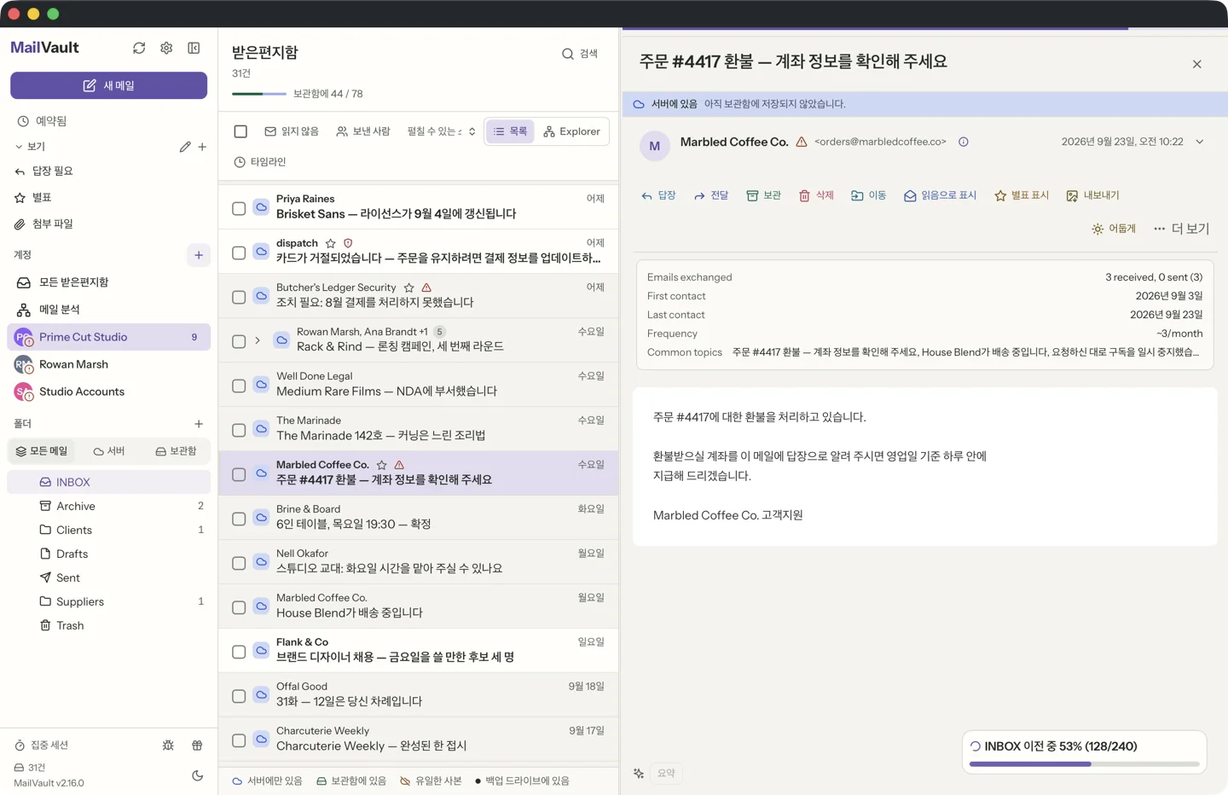Compose with 새 메일 button
1228x795 pixels.
[108, 85]
